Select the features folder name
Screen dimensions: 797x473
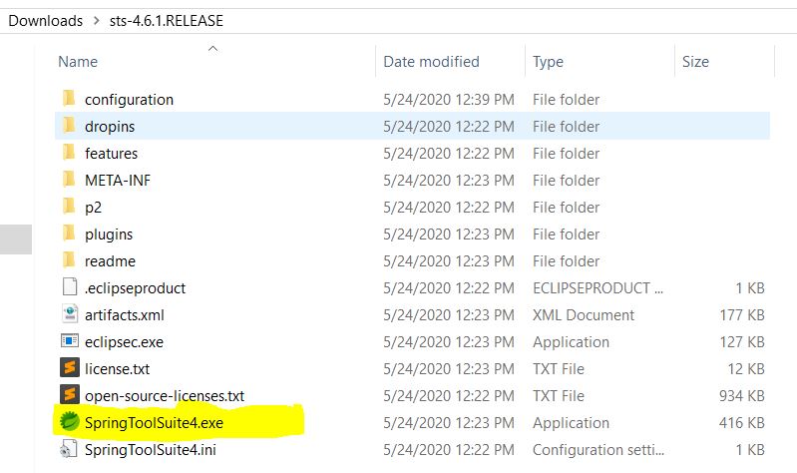coord(112,153)
